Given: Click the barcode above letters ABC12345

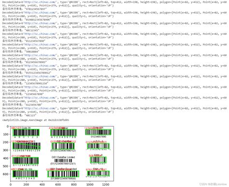Looking at the screenshot, I should click(x=25, y=174).
